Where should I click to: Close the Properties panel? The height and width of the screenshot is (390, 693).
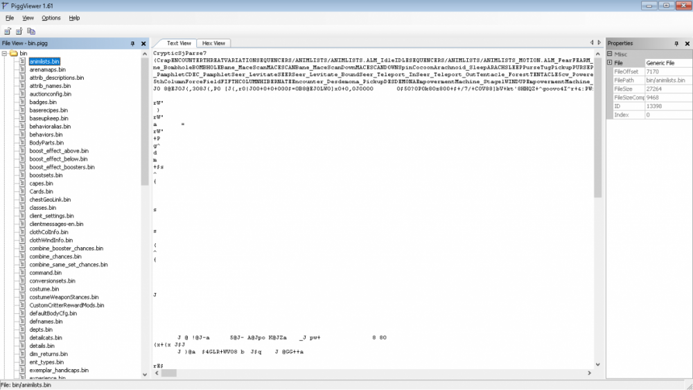687,44
